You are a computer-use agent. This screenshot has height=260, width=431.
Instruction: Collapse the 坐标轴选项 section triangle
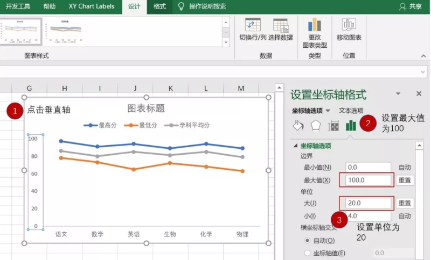(295, 146)
